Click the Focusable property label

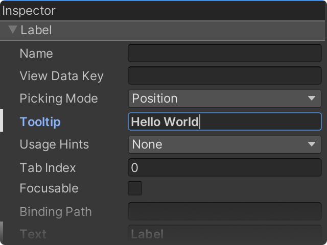coord(49,188)
